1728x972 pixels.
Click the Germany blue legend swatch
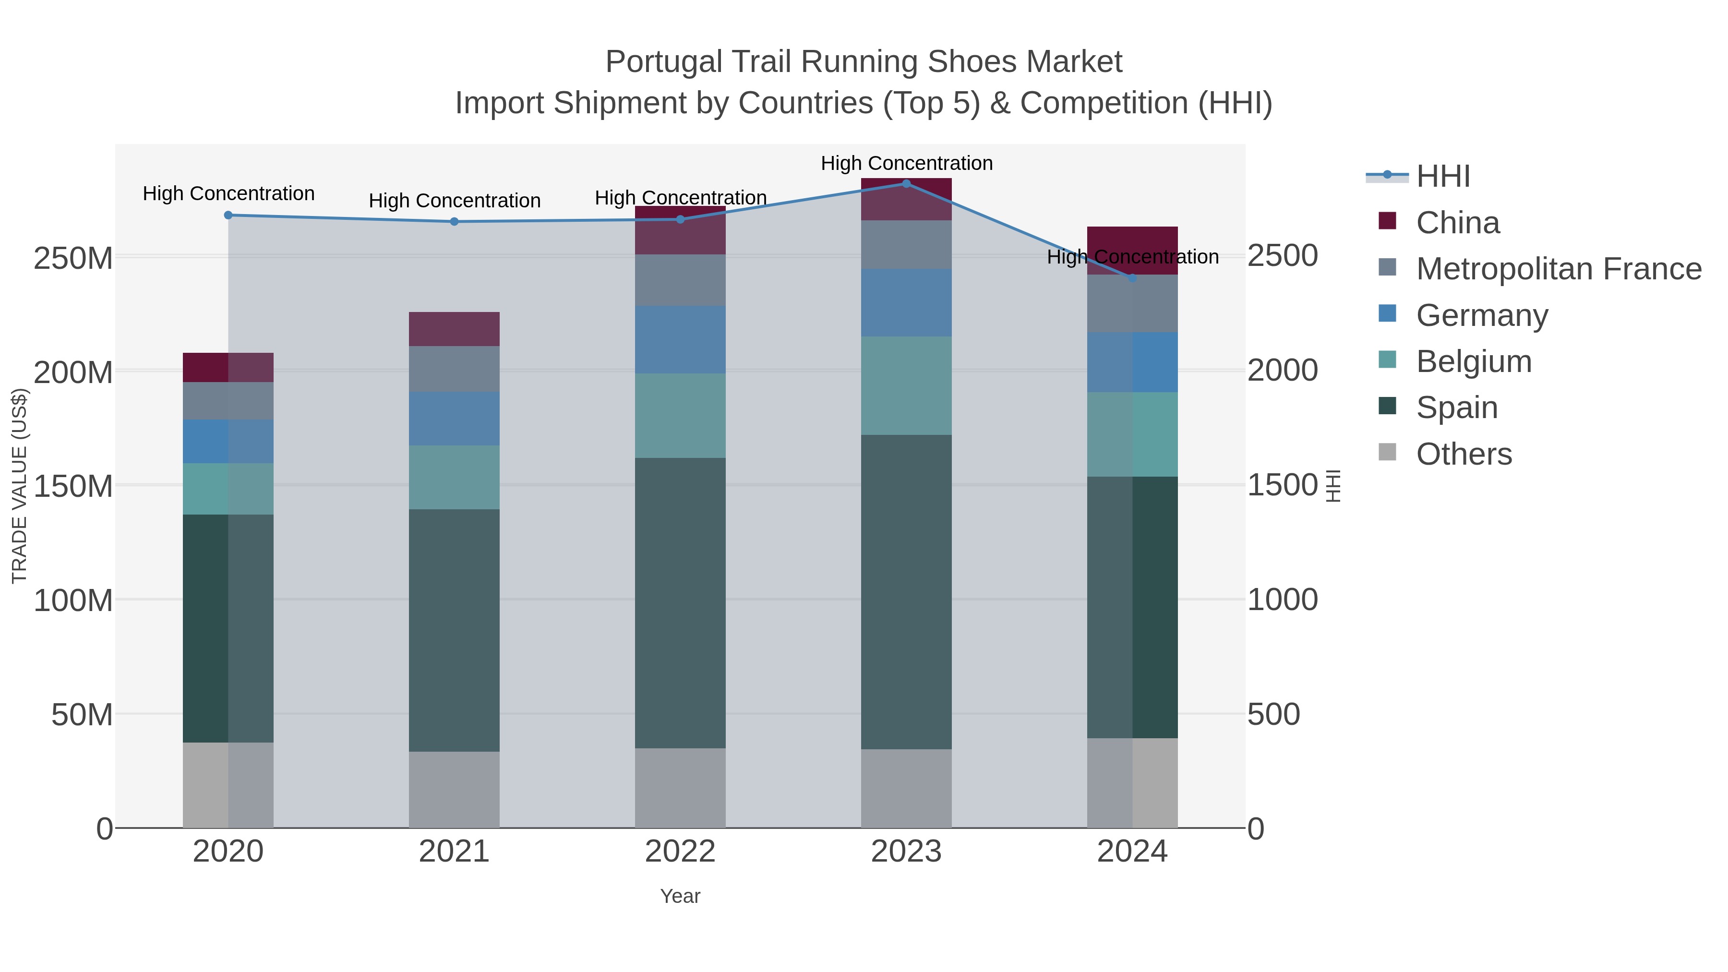[x=1387, y=313]
